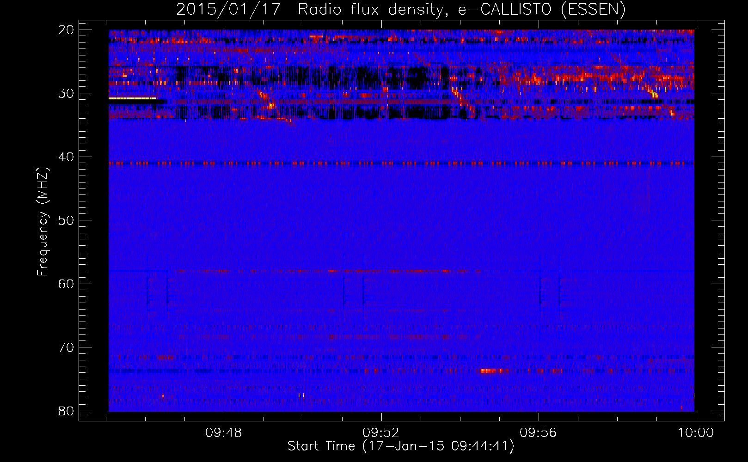The height and width of the screenshot is (462, 748).
Task: Click the 40 frequency tick label
Action: click(x=66, y=157)
